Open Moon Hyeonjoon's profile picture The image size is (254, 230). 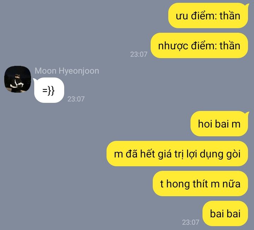tap(18, 79)
